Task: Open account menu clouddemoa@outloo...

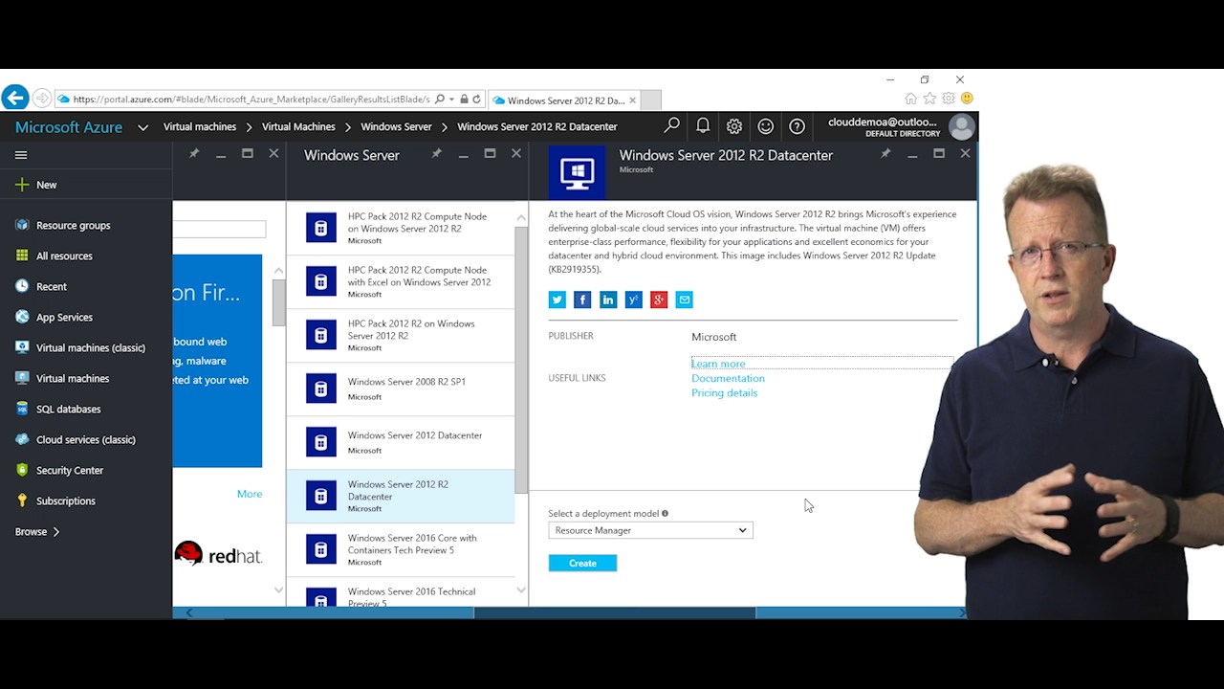Action: pos(900,126)
